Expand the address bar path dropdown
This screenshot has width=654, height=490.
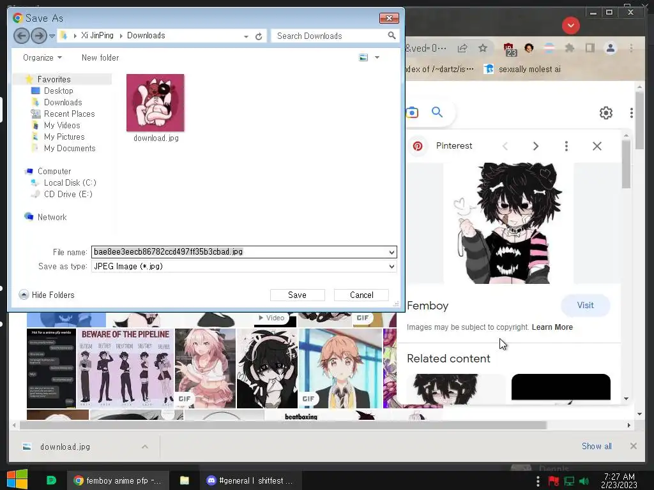246,36
